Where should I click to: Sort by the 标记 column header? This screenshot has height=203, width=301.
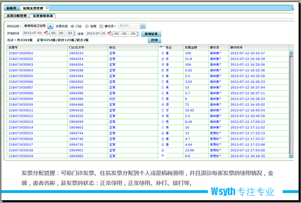coord(133,47)
